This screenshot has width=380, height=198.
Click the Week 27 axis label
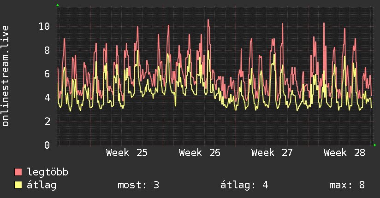(272, 153)
